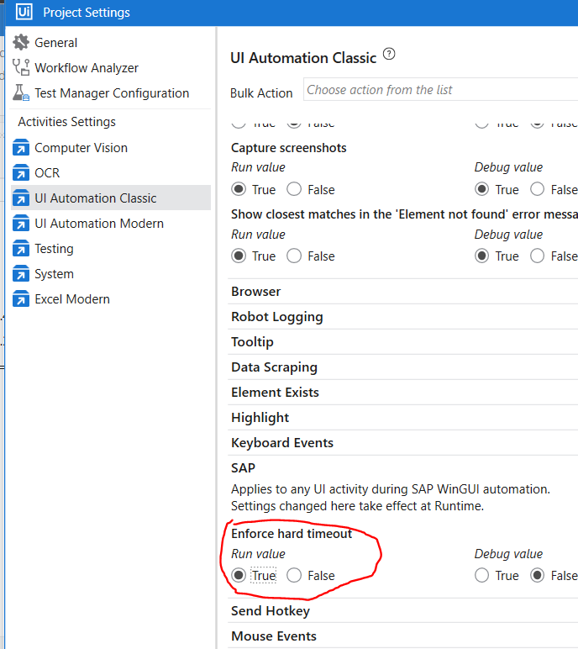578x649 pixels.
Task: Set Enforce hard timeout Debug value False
Action: (x=538, y=575)
